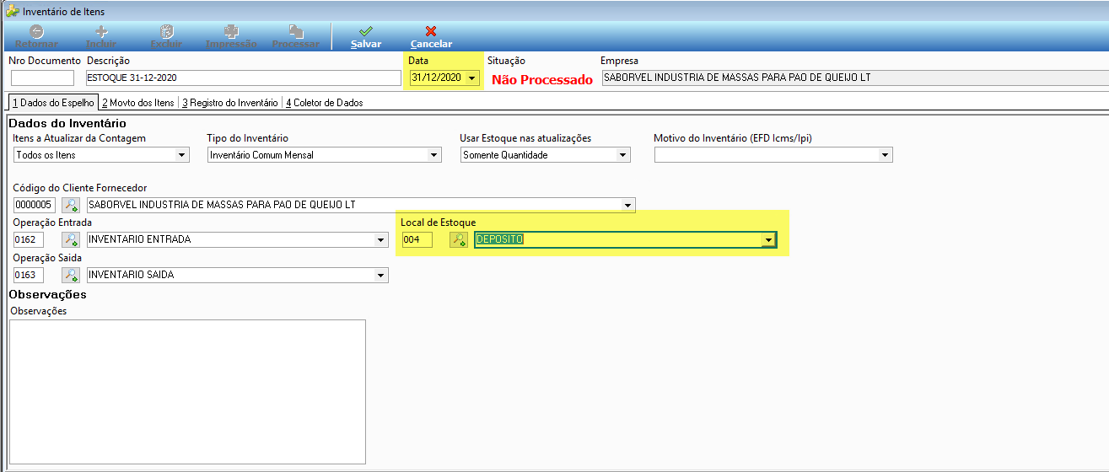The width and height of the screenshot is (1109, 472).
Task: Click the Descrição field with ESTOQUE 31-12-2020
Action: point(243,78)
